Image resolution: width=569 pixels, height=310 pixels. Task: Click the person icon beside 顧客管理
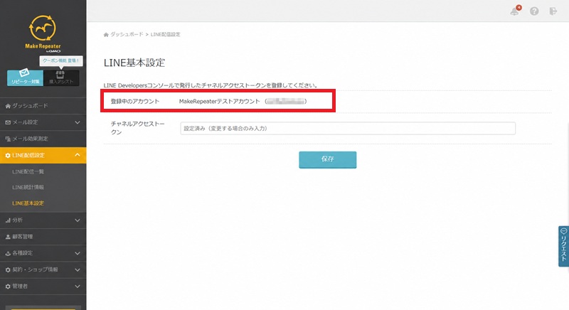pos(8,237)
